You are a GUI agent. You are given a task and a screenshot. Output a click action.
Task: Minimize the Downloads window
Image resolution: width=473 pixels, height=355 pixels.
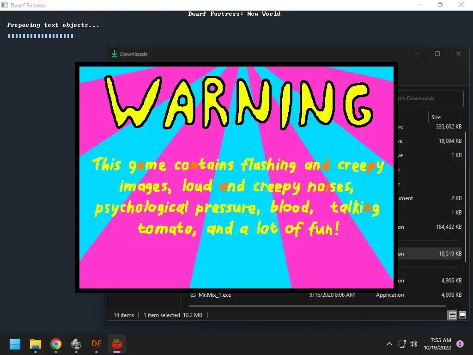pyautogui.click(x=417, y=54)
